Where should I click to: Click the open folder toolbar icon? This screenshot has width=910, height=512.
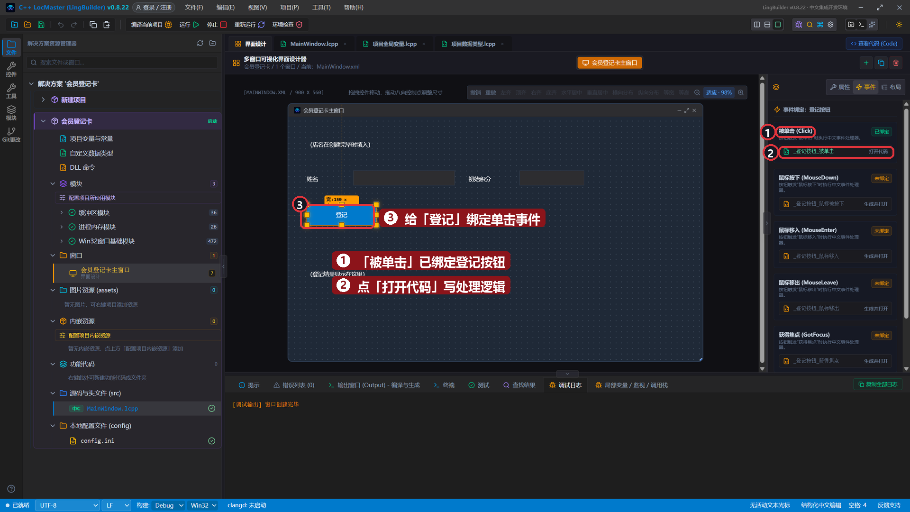click(28, 25)
